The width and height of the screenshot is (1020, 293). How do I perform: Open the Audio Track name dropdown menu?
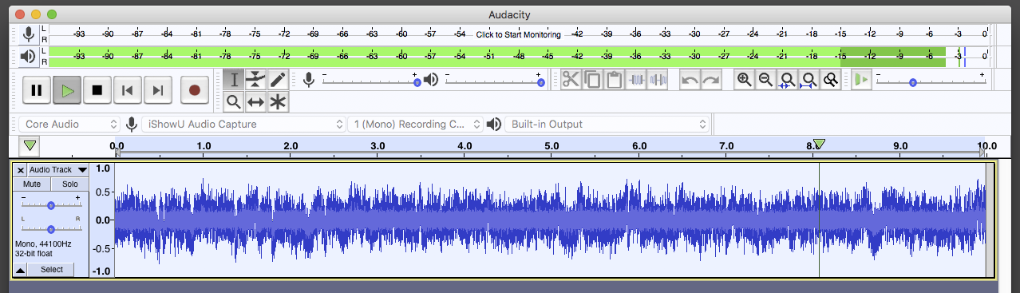click(x=57, y=170)
